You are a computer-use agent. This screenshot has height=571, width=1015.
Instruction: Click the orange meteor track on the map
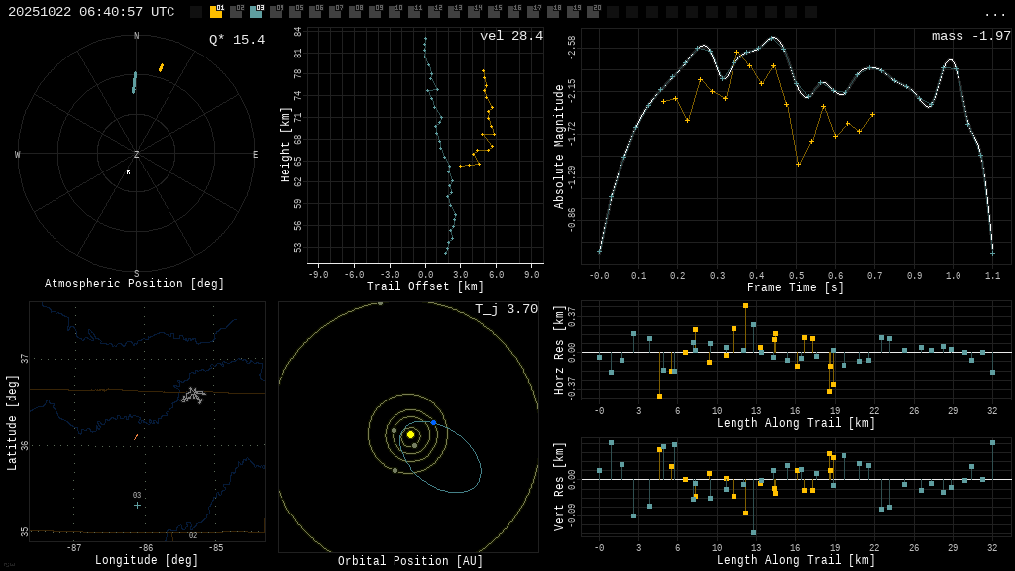point(136,437)
